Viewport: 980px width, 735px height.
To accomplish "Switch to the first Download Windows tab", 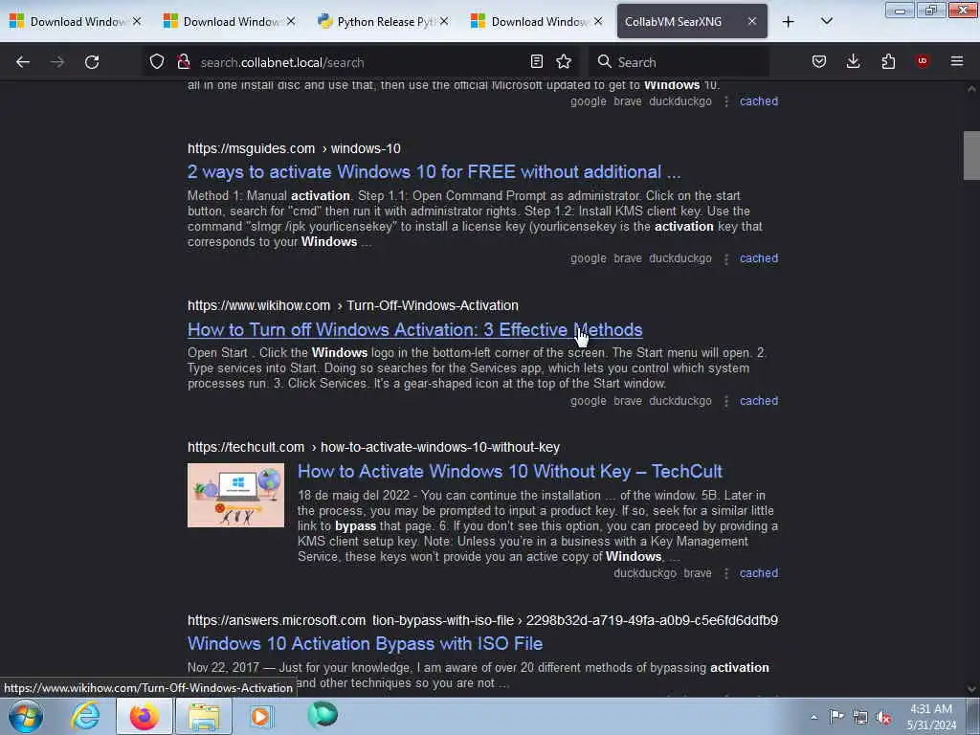I will click(77, 21).
